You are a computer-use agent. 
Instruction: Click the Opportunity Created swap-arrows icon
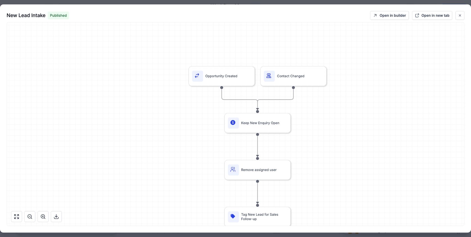pyautogui.click(x=197, y=76)
